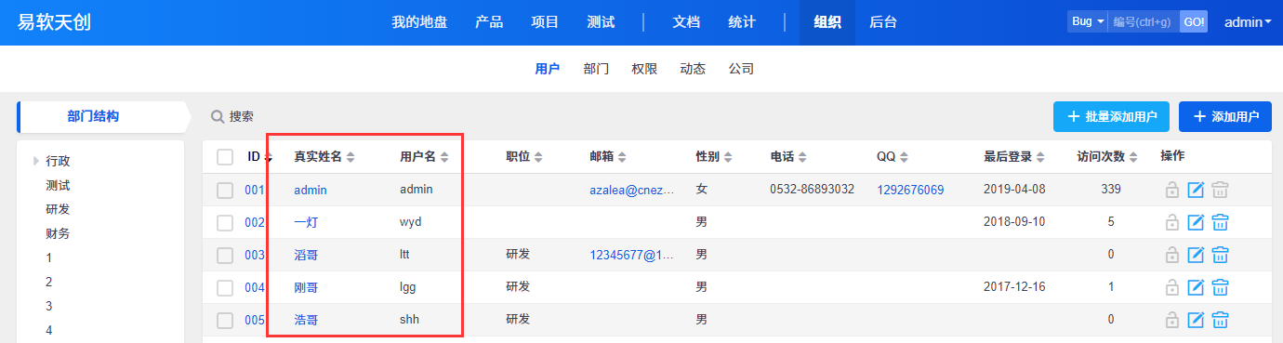Switch to 动态 sub-tab

point(693,69)
